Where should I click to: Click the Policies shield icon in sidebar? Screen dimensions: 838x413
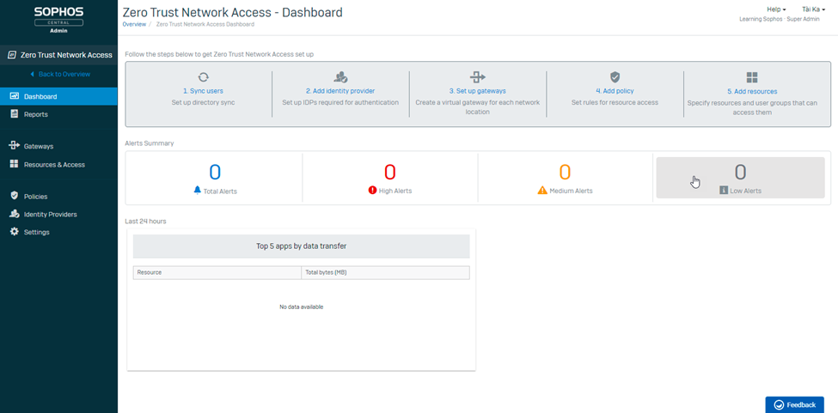[x=15, y=196]
